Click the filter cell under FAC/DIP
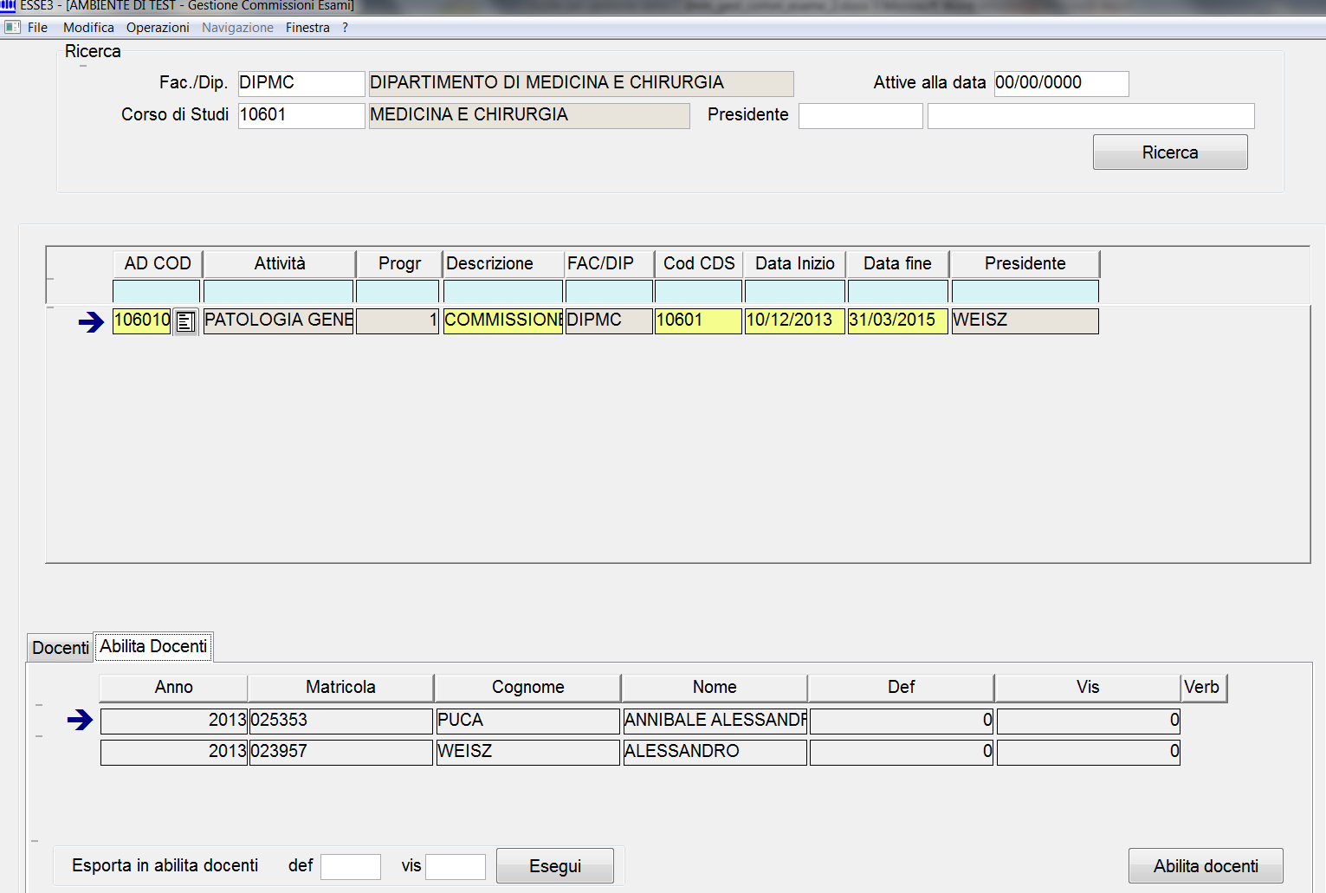This screenshot has height=893, width=1326. (x=609, y=291)
